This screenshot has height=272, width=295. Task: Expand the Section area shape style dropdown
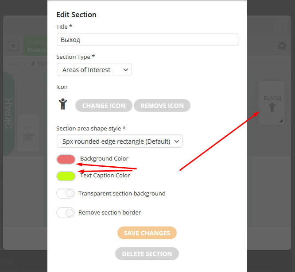(120, 142)
